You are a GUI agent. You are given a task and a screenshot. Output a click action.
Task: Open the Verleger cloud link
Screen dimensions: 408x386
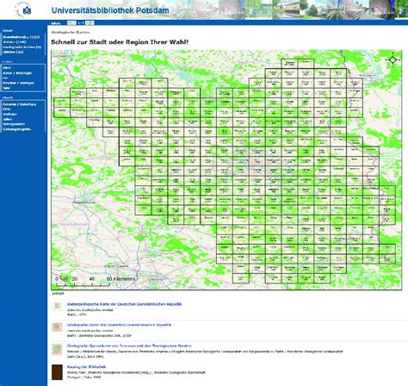point(10,114)
